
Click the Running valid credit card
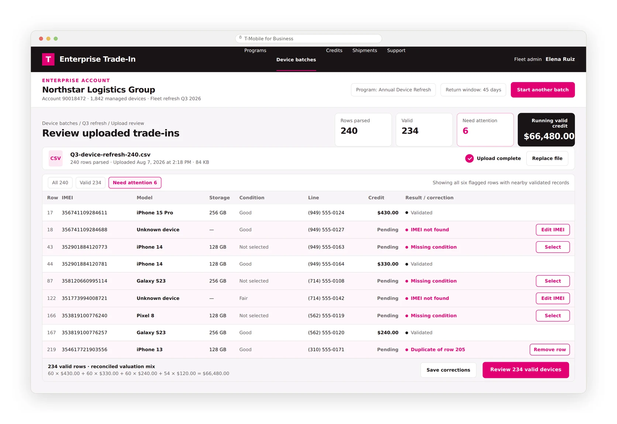coord(547,130)
